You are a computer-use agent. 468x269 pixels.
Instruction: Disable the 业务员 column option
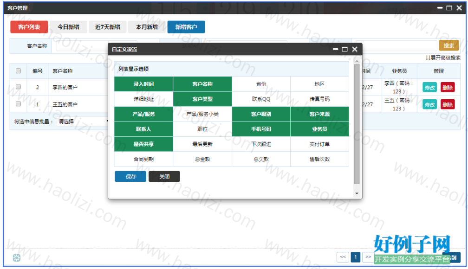tap(319, 129)
